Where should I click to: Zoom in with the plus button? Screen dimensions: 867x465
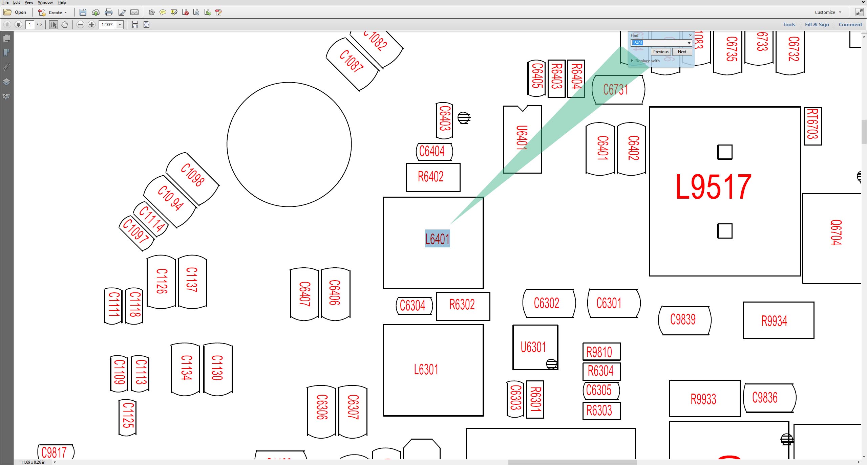91,25
